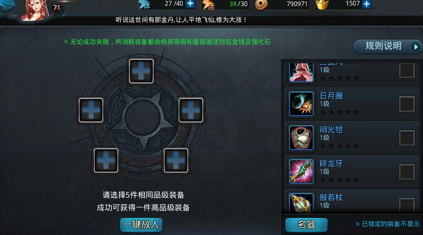
Task: Check the box for the red cloak item
Action: [x=407, y=70]
